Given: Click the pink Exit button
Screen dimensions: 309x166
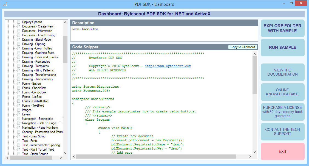Looking at the screenshot, I should pyautogui.click(x=282, y=151).
